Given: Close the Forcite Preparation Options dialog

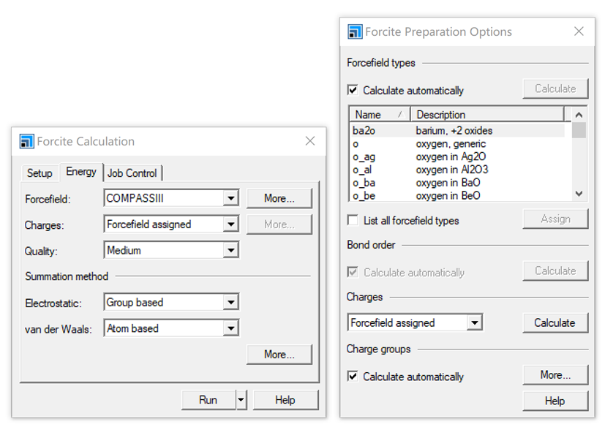Looking at the screenshot, I should [x=579, y=31].
